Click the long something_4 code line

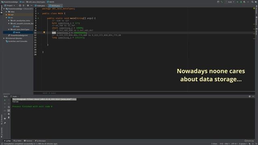(68, 37)
